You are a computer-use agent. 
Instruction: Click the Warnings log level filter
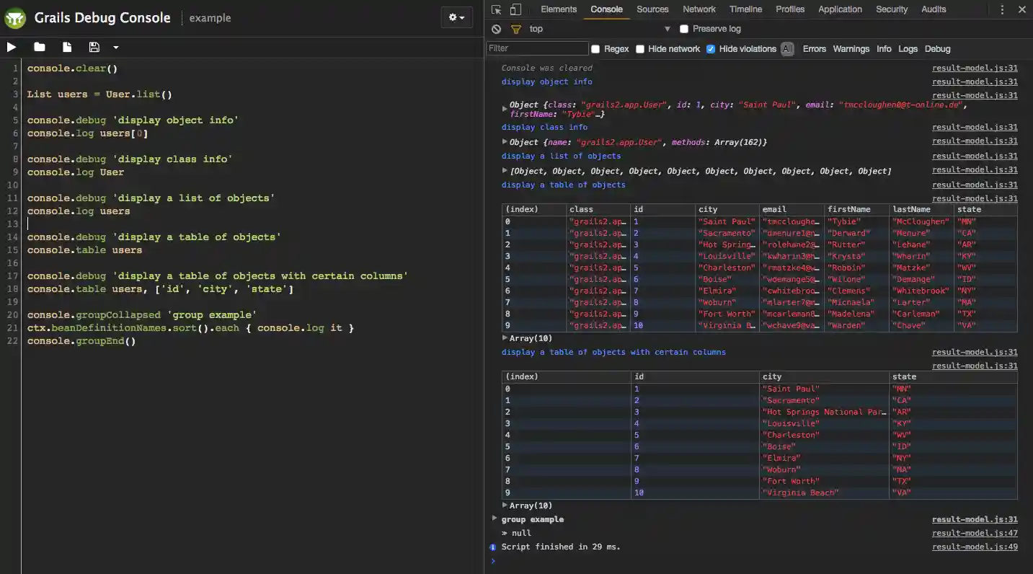coord(851,48)
